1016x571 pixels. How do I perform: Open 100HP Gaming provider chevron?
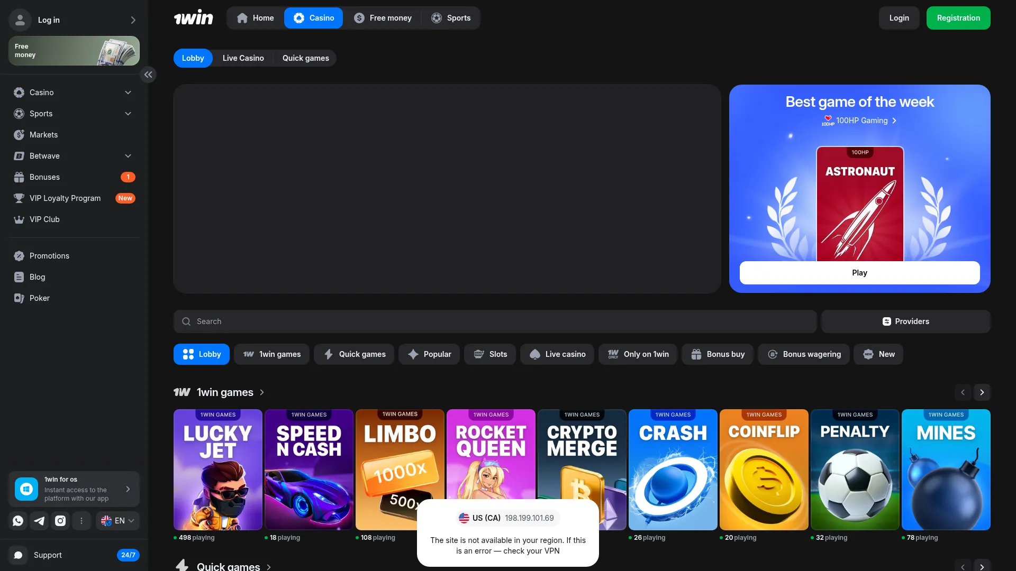coord(894,121)
